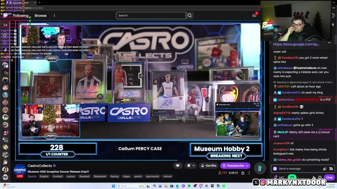Select the topps tag
The width and height of the screenshot is (337, 189).
pyautogui.click(x=126, y=176)
